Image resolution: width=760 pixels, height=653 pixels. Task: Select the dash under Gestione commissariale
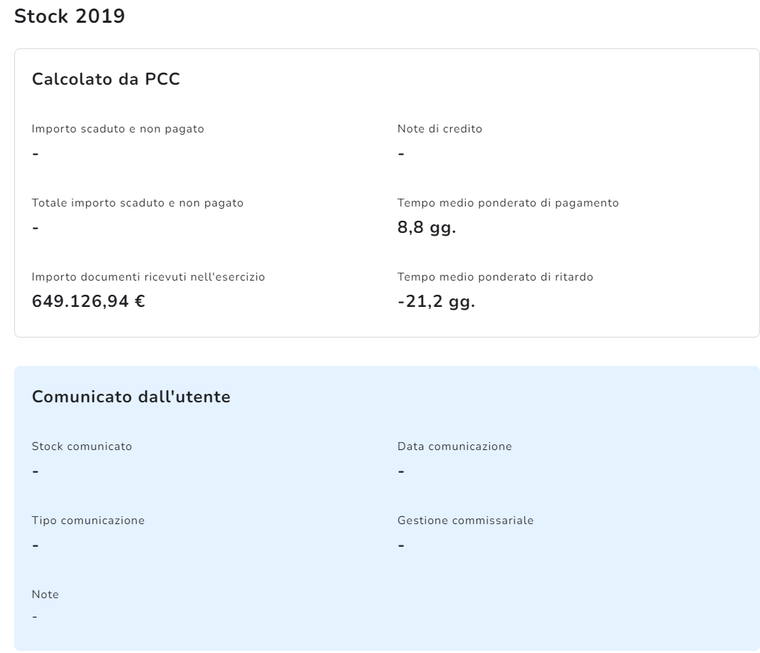pyautogui.click(x=401, y=545)
